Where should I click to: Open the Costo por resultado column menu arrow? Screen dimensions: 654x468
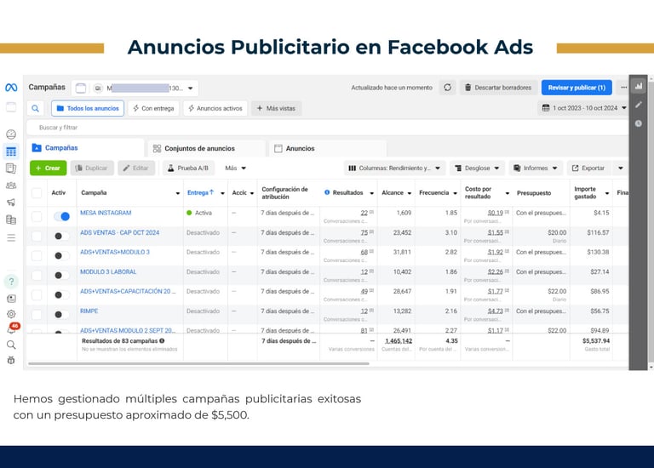(x=508, y=193)
